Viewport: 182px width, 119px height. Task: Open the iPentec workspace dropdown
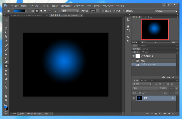[x=166, y=11]
